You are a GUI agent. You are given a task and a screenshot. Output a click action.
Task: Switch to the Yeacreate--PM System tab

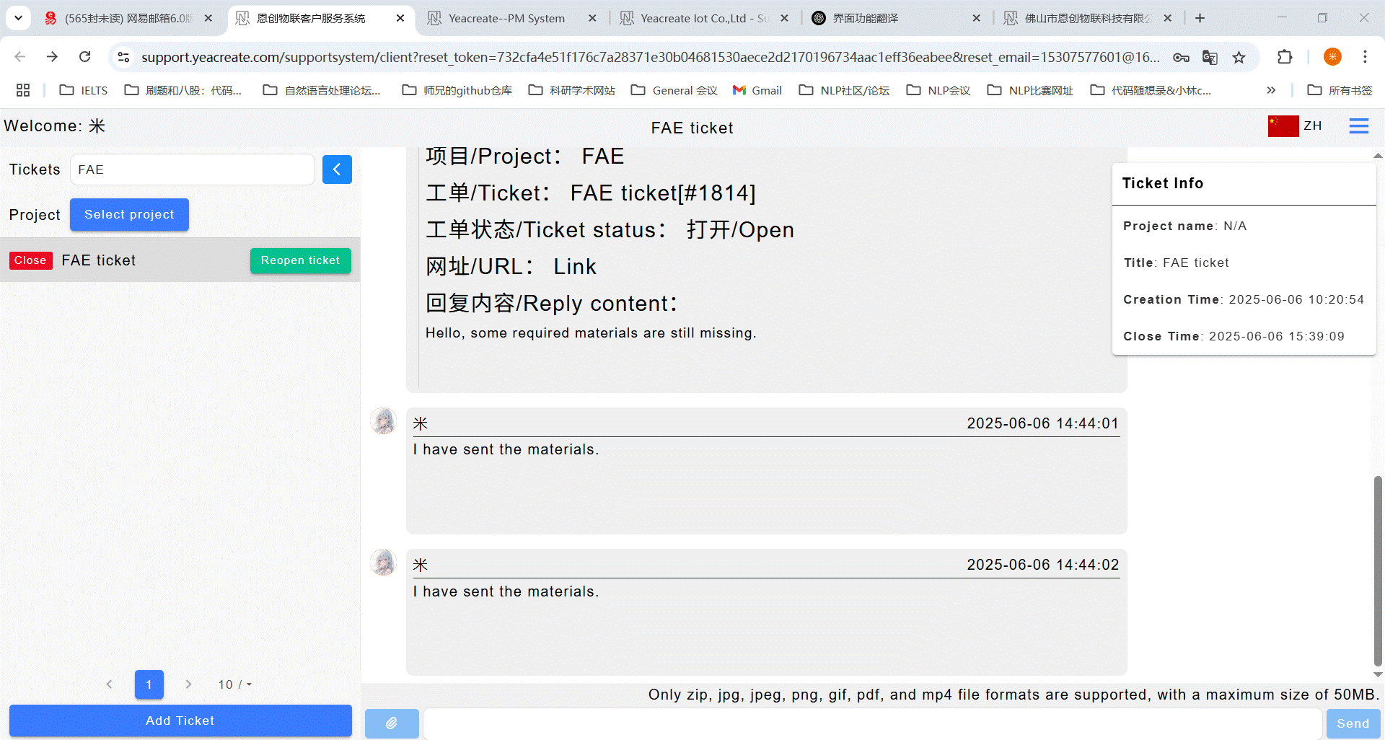click(x=506, y=18)
